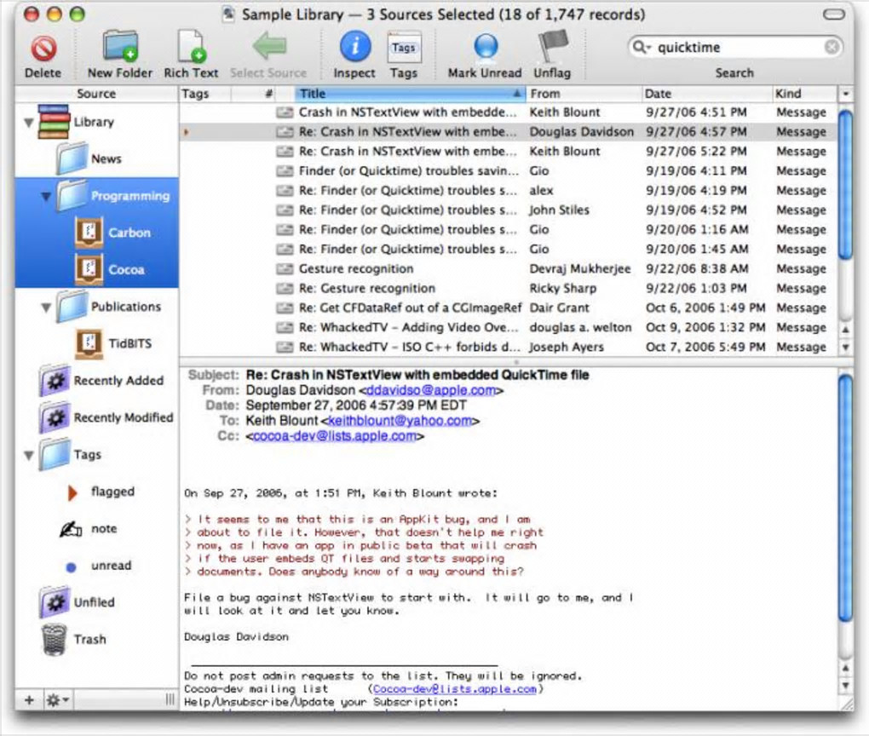Select message from Dair Grant
Viewport: 869px width, 736px height.
pos(509,308)
